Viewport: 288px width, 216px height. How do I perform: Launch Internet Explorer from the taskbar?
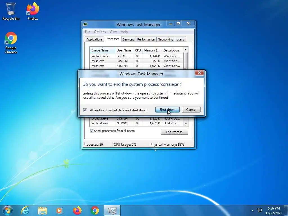[25, 210]
